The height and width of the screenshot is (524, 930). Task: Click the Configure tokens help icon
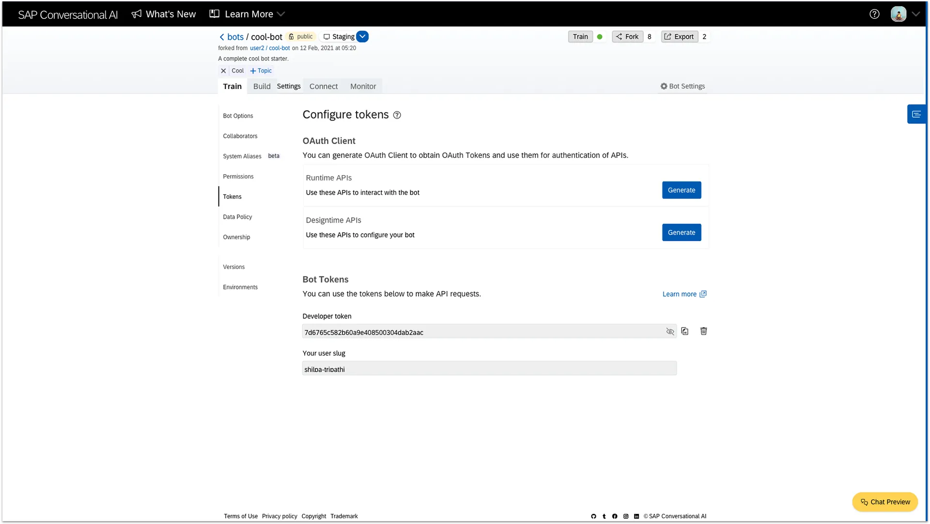coord(397,115)
